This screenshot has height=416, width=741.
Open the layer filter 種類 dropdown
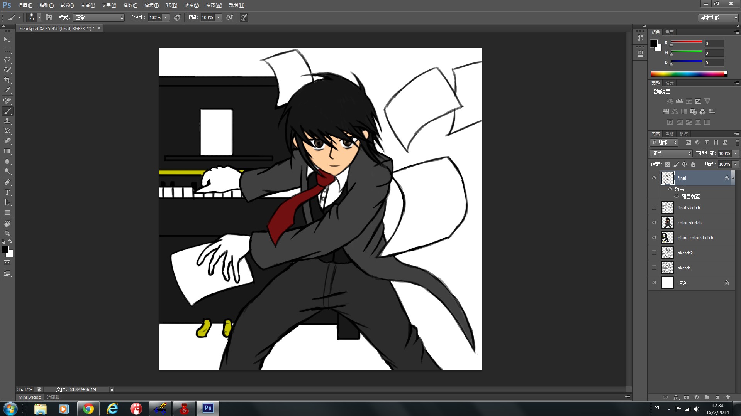[665, 143]
